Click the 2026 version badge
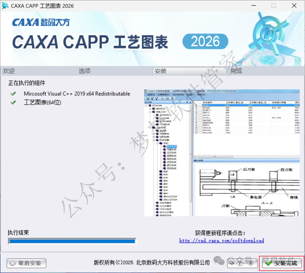305x273 pixels. [205, 41]
